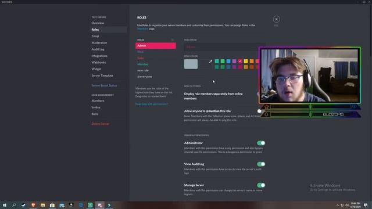Viewport: 372px width, 209px height.
Task: Open the Bans page
Action: (108, 114)
